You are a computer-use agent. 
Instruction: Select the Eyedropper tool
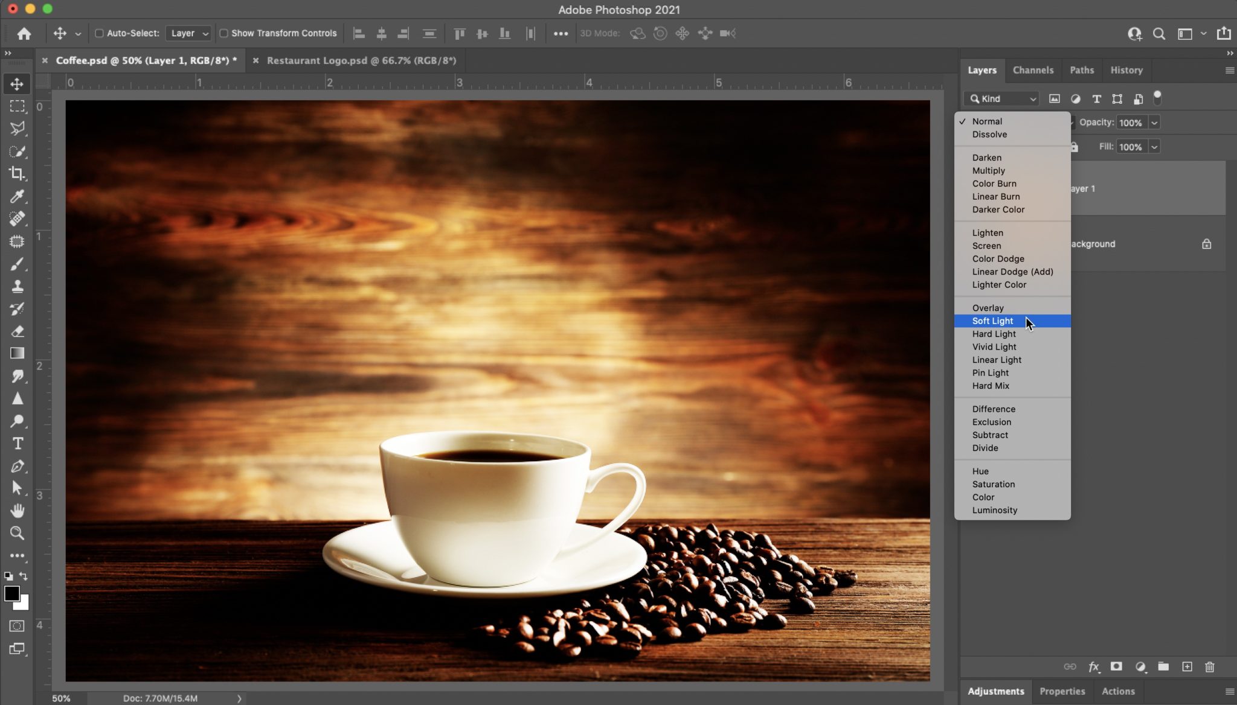pyautogui.click(x=16, y=196)
